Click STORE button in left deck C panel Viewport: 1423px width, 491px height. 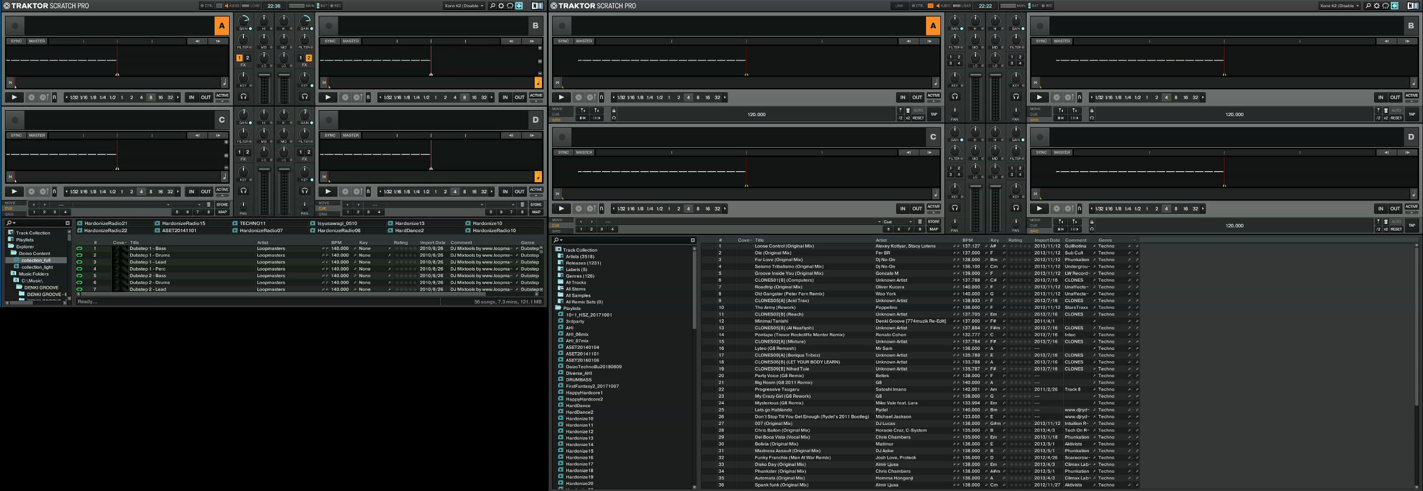point(222,204)
